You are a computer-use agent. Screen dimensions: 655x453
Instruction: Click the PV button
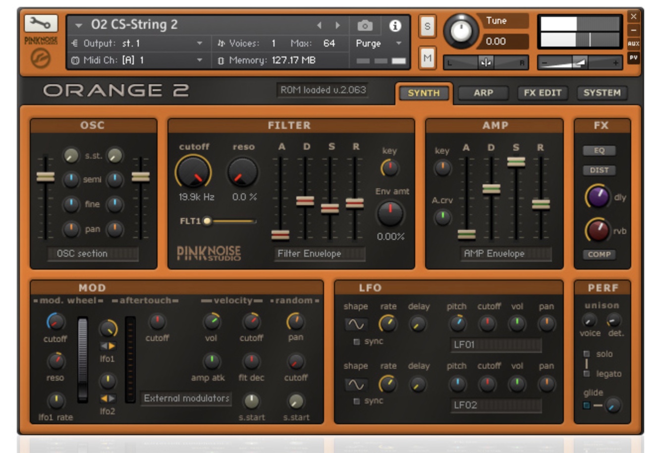coord(633,57)
